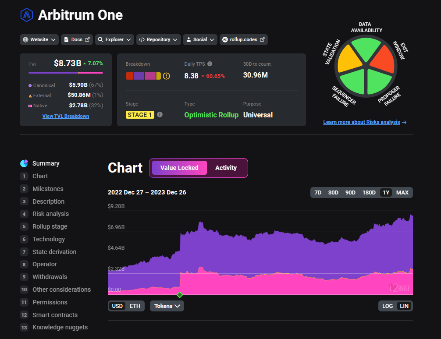Jump to Permissions section
This screenshot has height=339, width=441.
click(50, 302)
